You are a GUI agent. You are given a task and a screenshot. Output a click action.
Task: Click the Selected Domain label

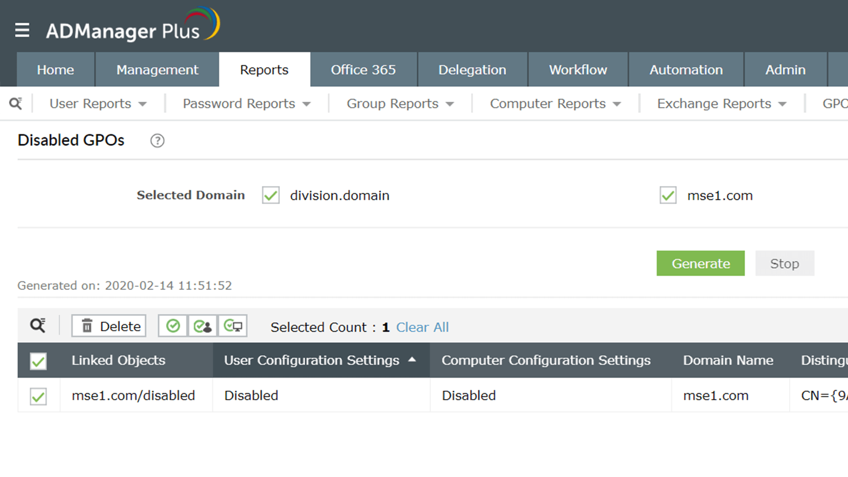191,195
